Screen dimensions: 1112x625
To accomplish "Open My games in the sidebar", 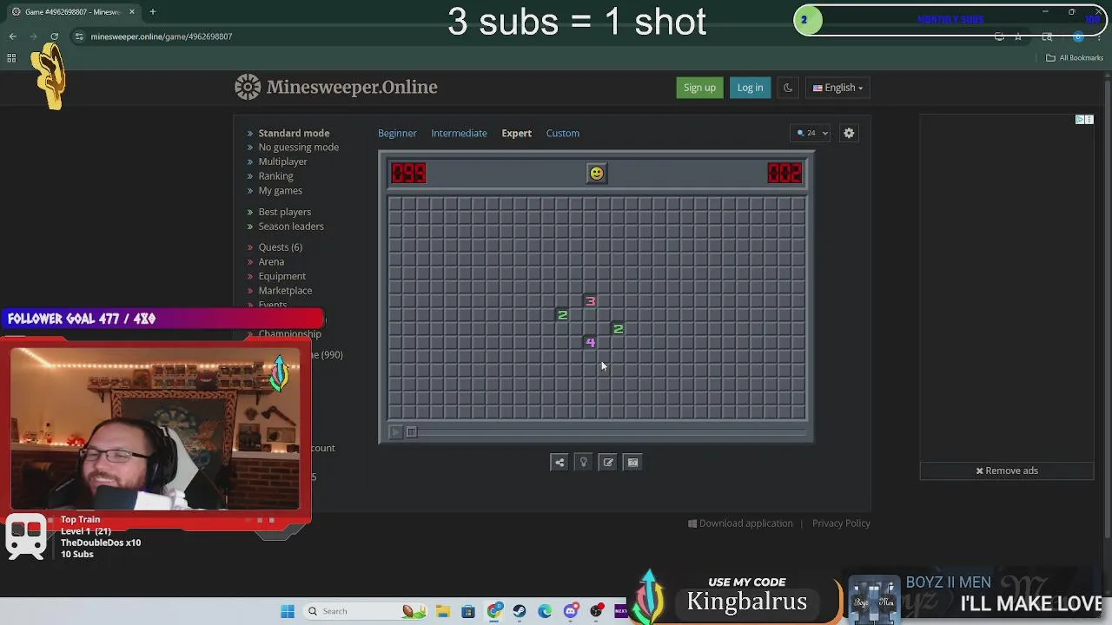I will click(x=280, y=190).
